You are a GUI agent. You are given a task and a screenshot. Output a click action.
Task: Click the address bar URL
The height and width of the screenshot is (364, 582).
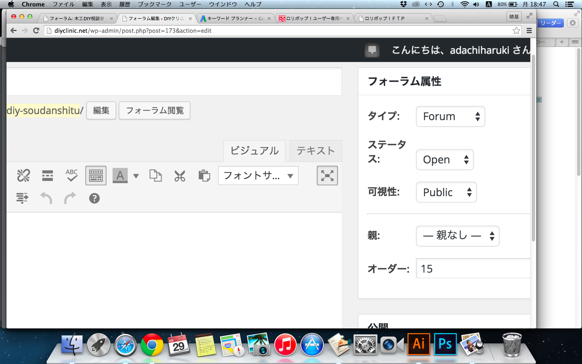[133, 31]
